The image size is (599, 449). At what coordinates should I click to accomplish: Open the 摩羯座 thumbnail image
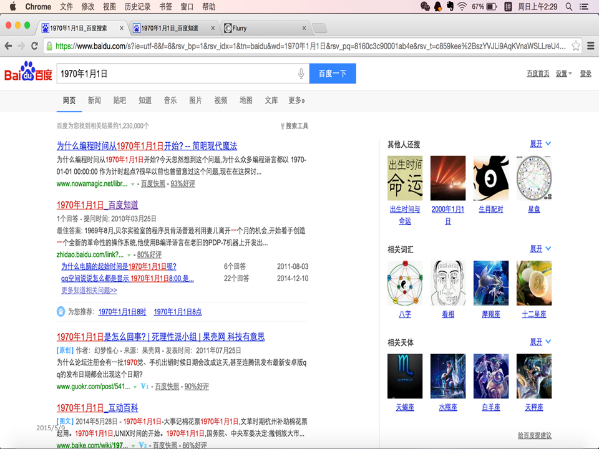point(491,283)
